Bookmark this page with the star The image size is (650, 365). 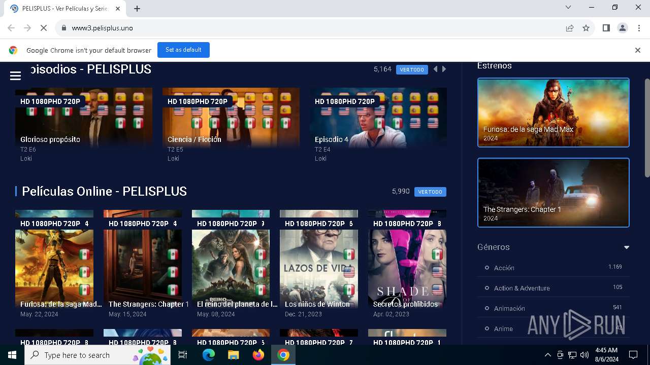click(586, 28)
